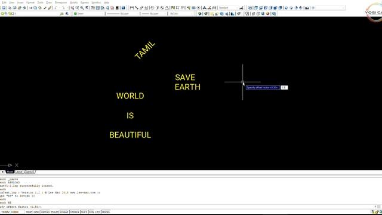Open the first ByLayer linetype dropdown
382x215 pixels.
tap(123, 14)
